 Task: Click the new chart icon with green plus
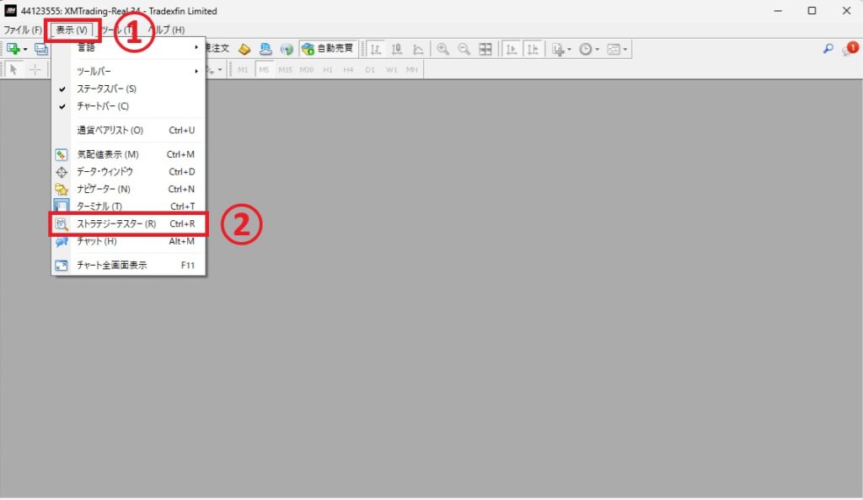click(13, 49)
